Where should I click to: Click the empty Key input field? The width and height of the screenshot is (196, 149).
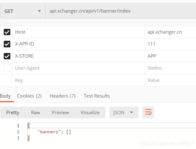pyautogui.click(x=78, y=80)
